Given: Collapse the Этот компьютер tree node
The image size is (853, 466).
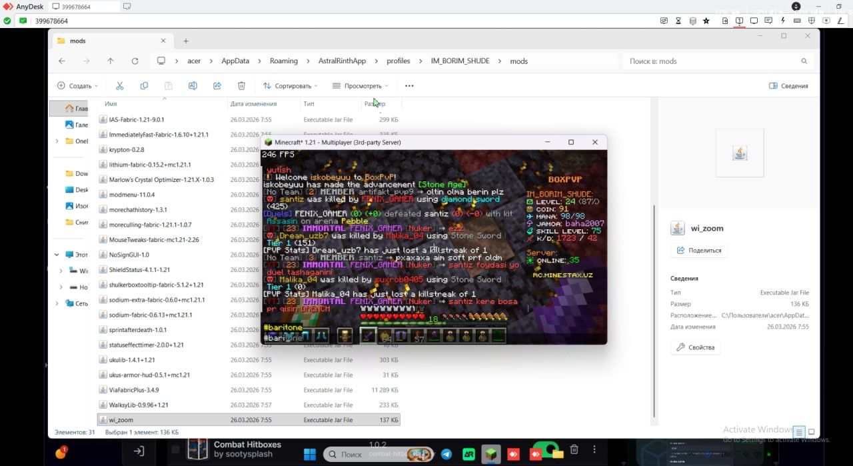Looking at the screenshot, I should tap(57, 255).
